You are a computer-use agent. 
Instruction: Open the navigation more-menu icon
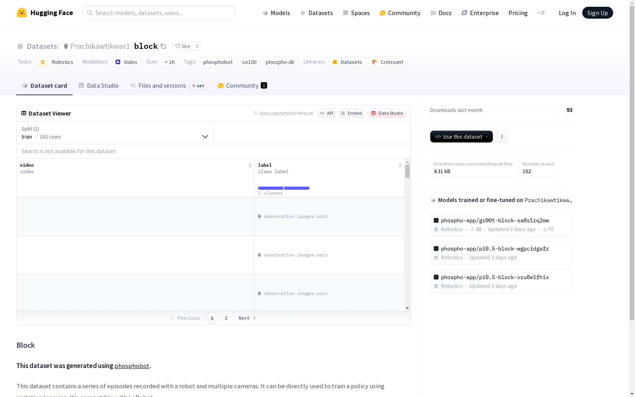click(x=541, y=13)
